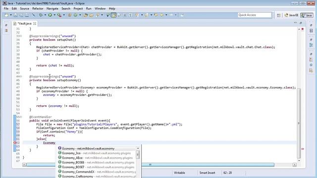Click the Save toolbar icon

(x=15, y=15)
